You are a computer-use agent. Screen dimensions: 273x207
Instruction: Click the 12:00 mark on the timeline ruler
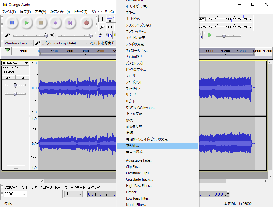(x=225, y=51)
